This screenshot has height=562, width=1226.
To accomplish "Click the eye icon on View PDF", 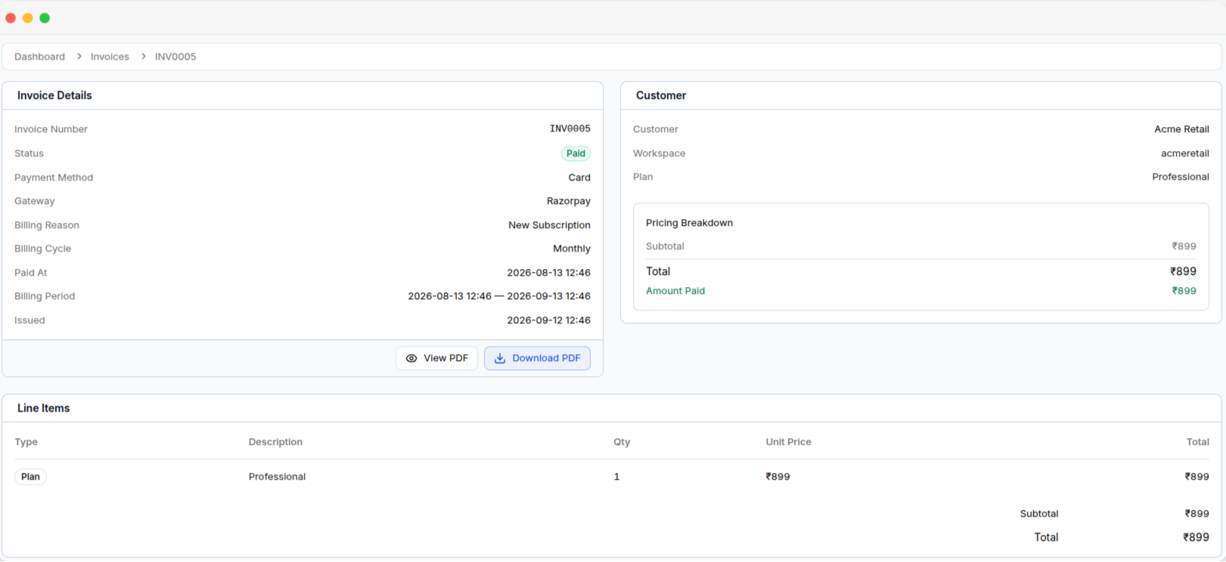I will pos(411,359).
